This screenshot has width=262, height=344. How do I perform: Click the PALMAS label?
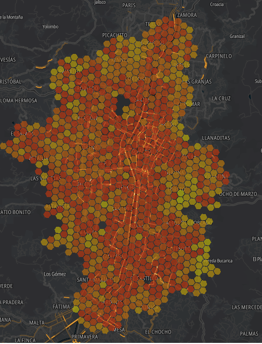coord(249,334)
